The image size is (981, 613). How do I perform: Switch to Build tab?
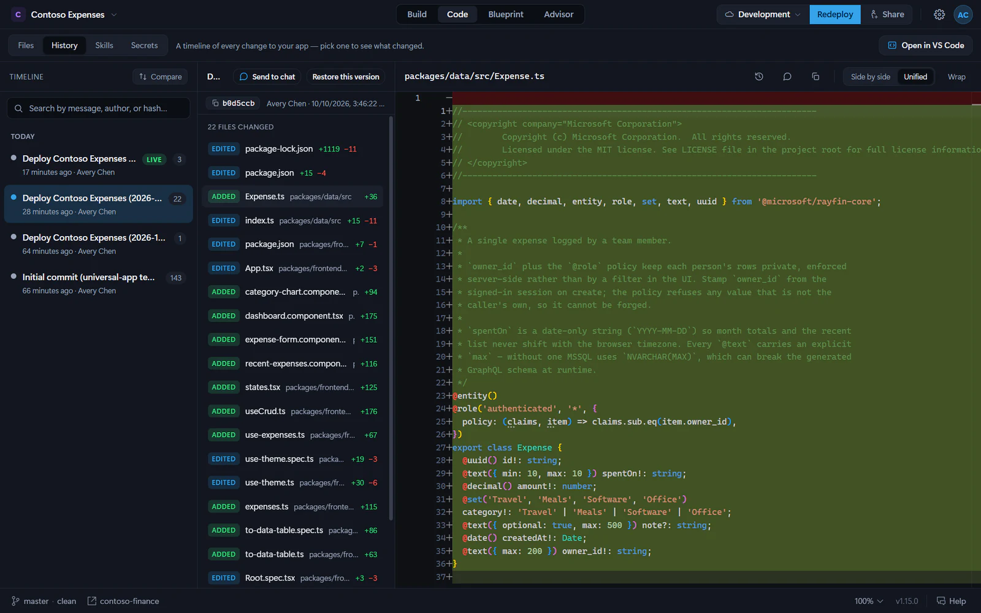click(x=417, y=15)
